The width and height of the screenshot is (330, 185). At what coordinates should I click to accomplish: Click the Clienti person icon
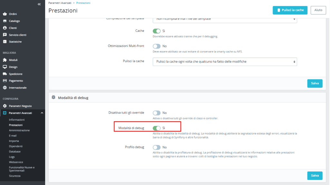[5, 28]
